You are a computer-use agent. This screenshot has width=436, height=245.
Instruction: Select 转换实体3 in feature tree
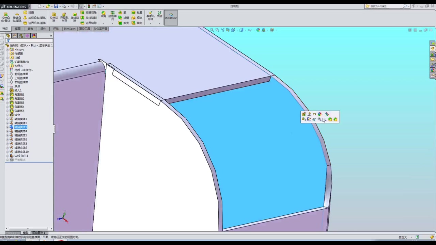(20, 127)
